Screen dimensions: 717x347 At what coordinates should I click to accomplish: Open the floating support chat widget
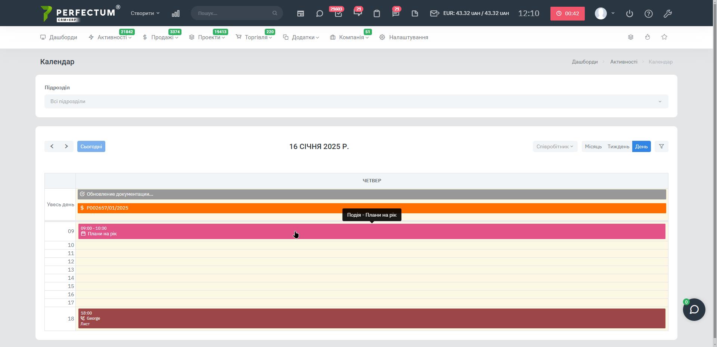pyautogui.click(x=694, y=310)
